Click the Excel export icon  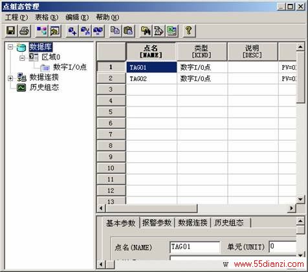pyautogui.click(x=172, y=31)
